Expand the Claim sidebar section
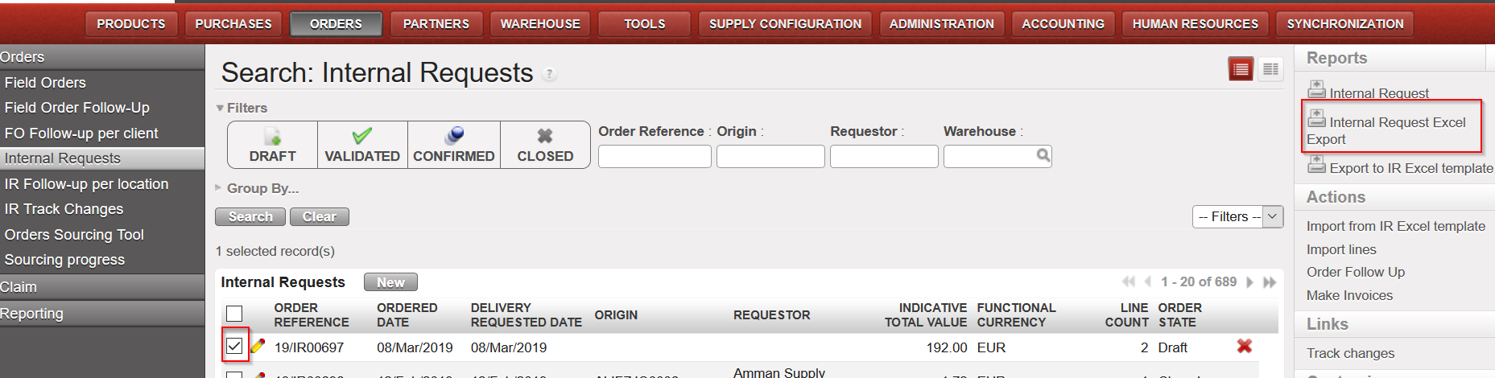1495x378 pixels. tap(102, 287)
